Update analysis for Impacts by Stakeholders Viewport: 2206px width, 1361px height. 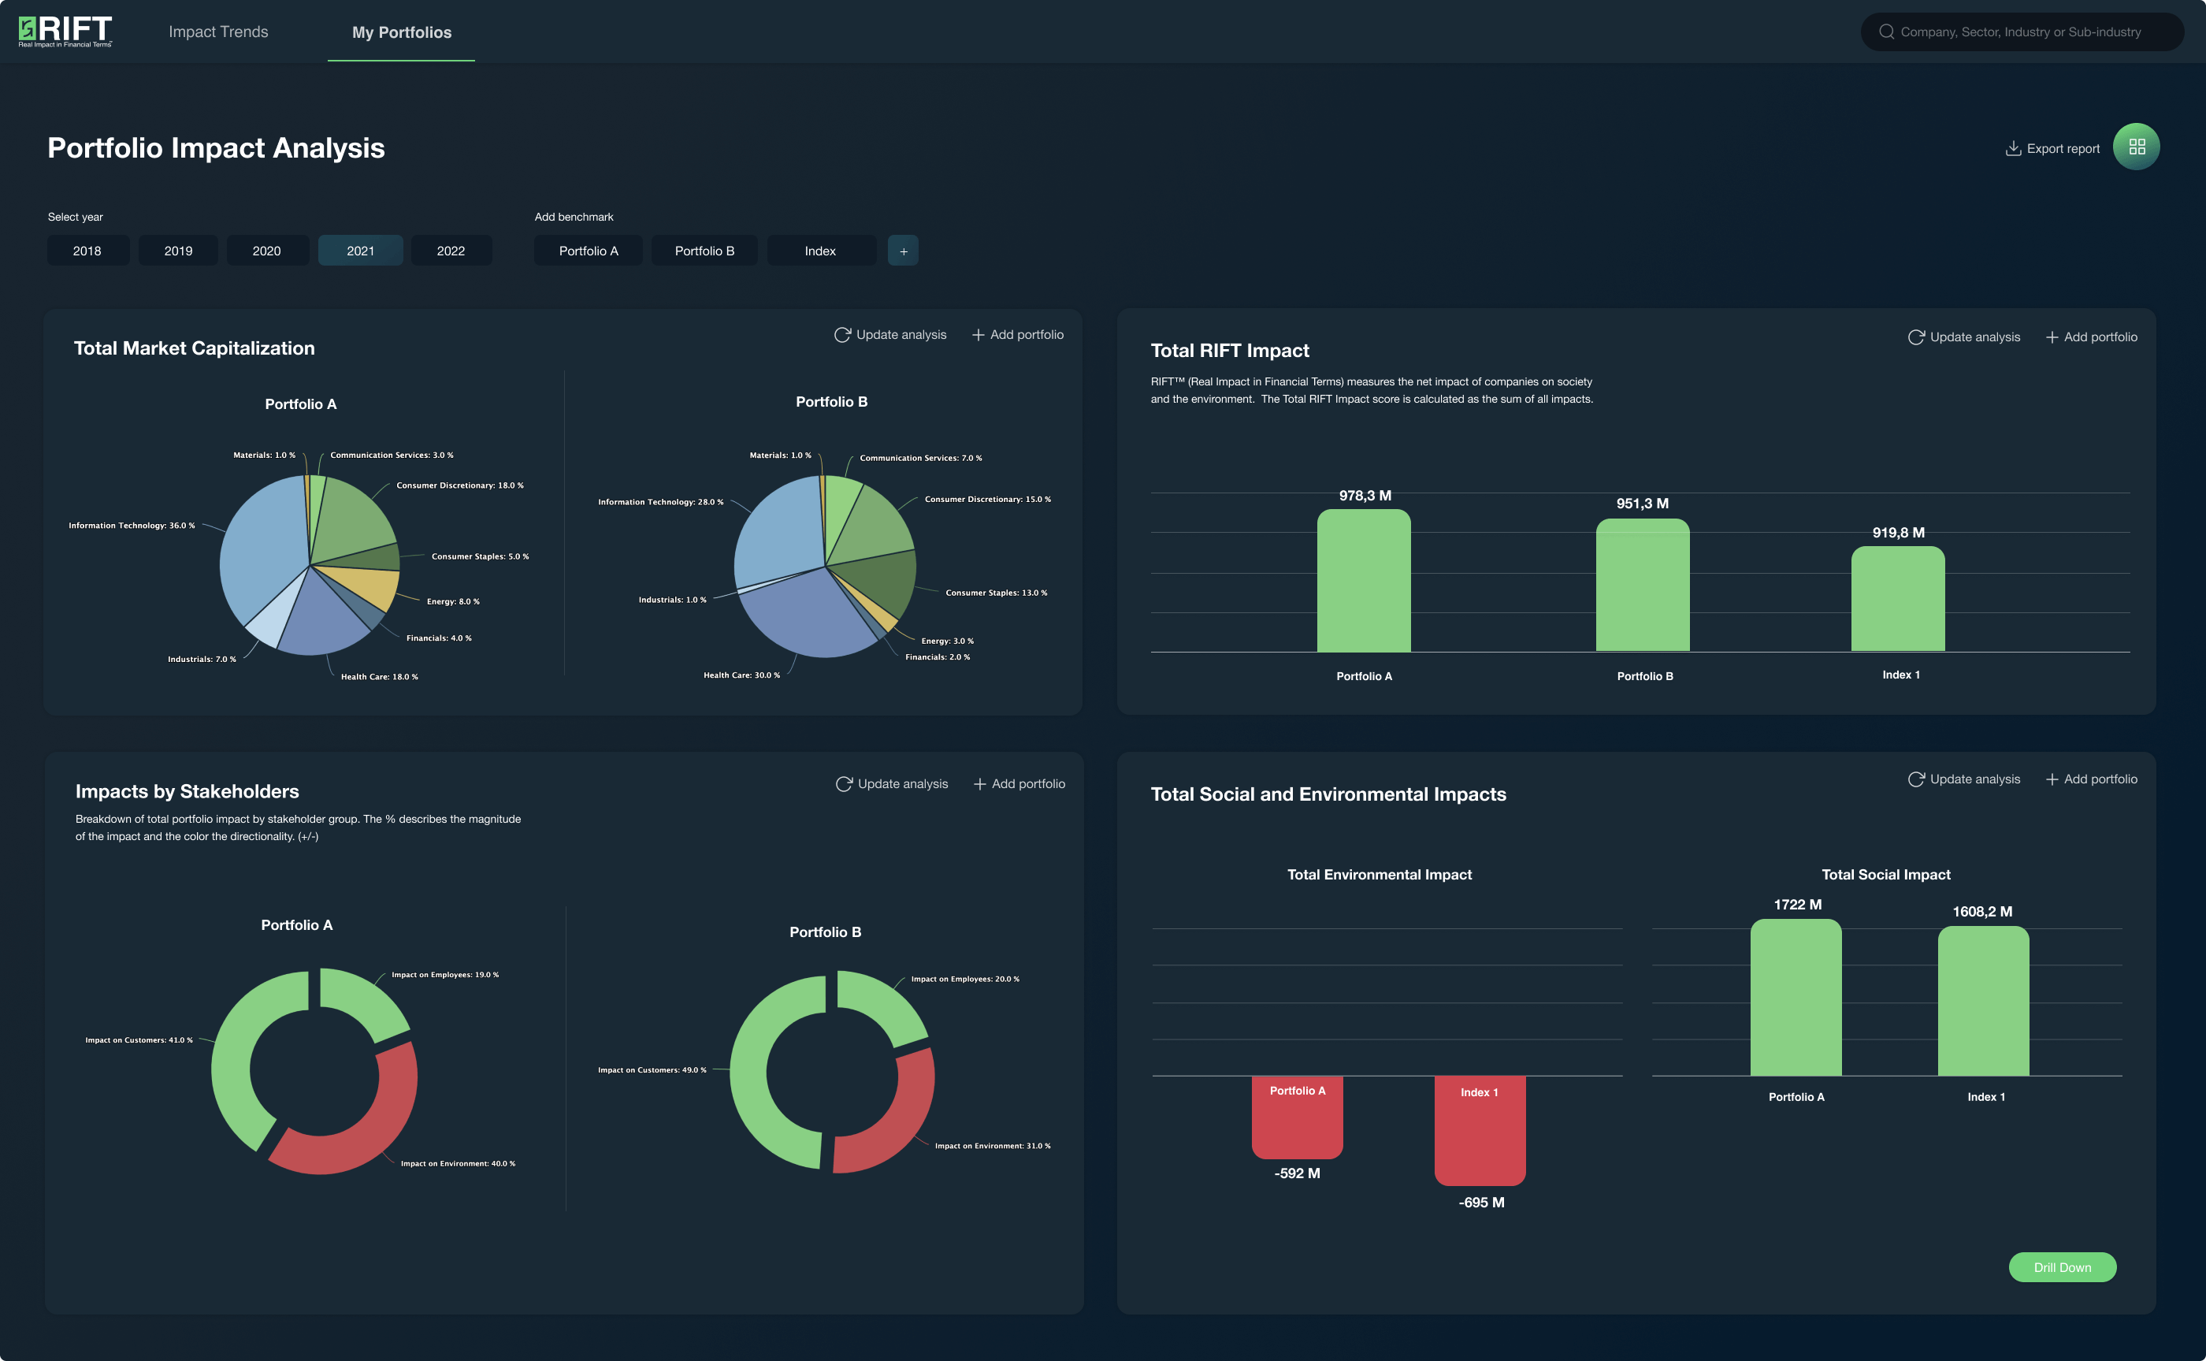click(902, 784)
